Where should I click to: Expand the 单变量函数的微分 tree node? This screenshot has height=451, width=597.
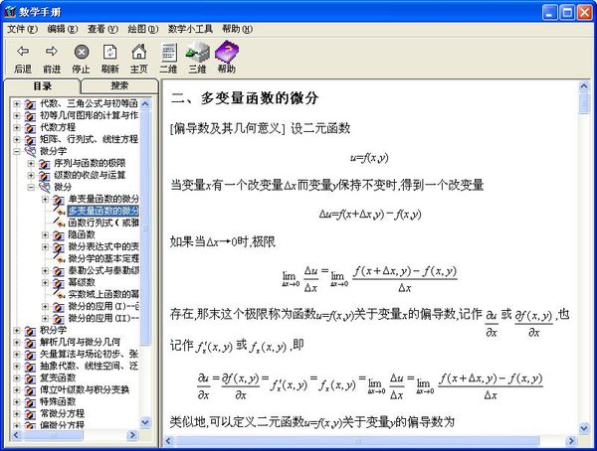[45, 199]
